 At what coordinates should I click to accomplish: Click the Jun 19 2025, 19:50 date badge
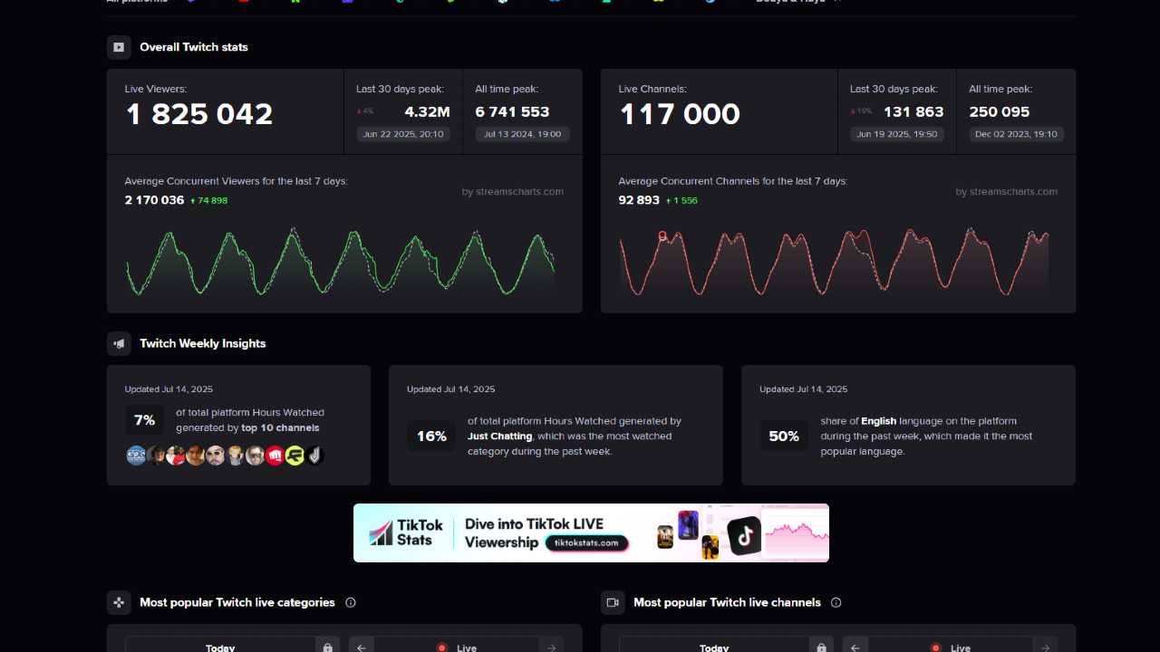pyautogui.click(x=897, y=134)
